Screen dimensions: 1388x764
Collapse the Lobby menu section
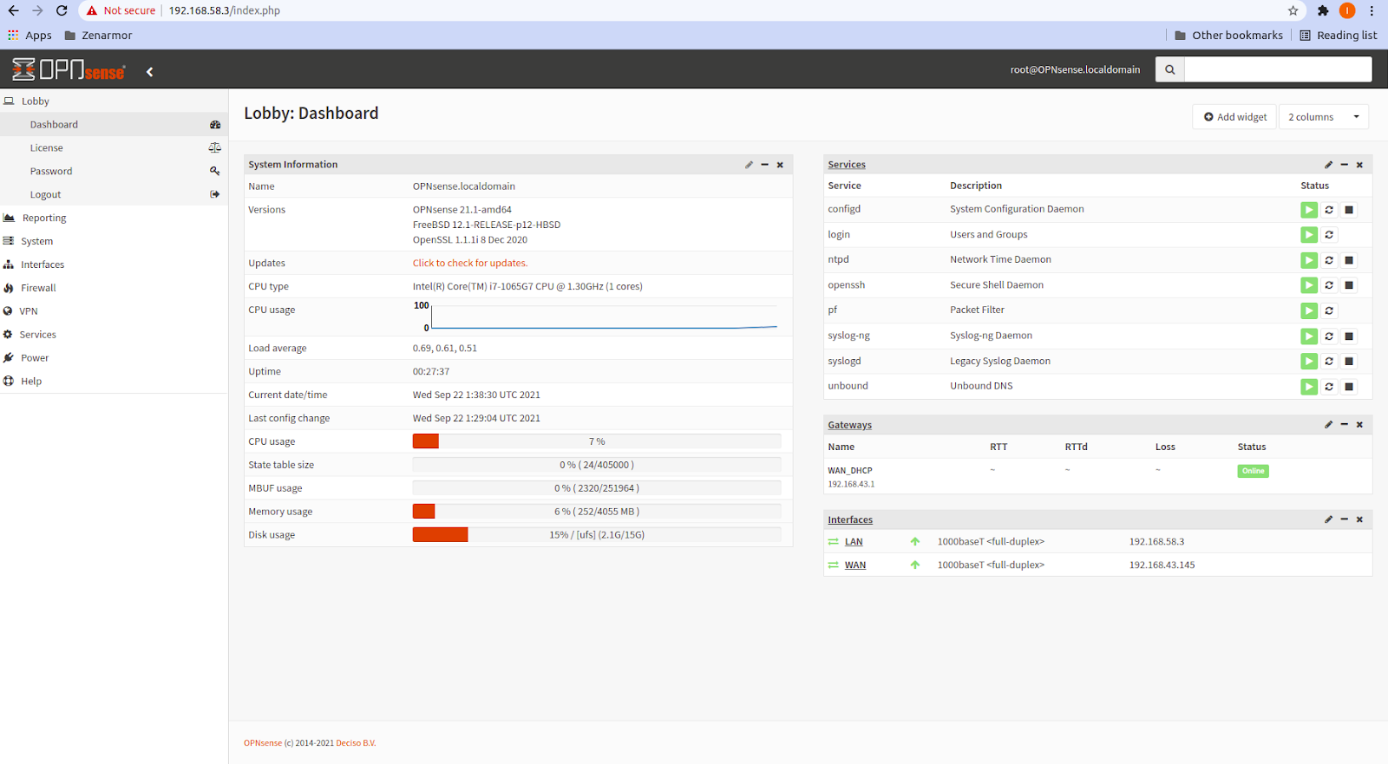[114, 101]
